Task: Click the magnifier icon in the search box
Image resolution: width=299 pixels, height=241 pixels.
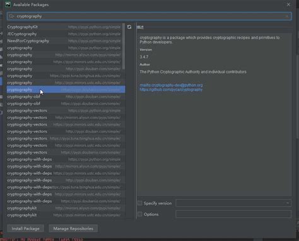Action: [11, 16]
